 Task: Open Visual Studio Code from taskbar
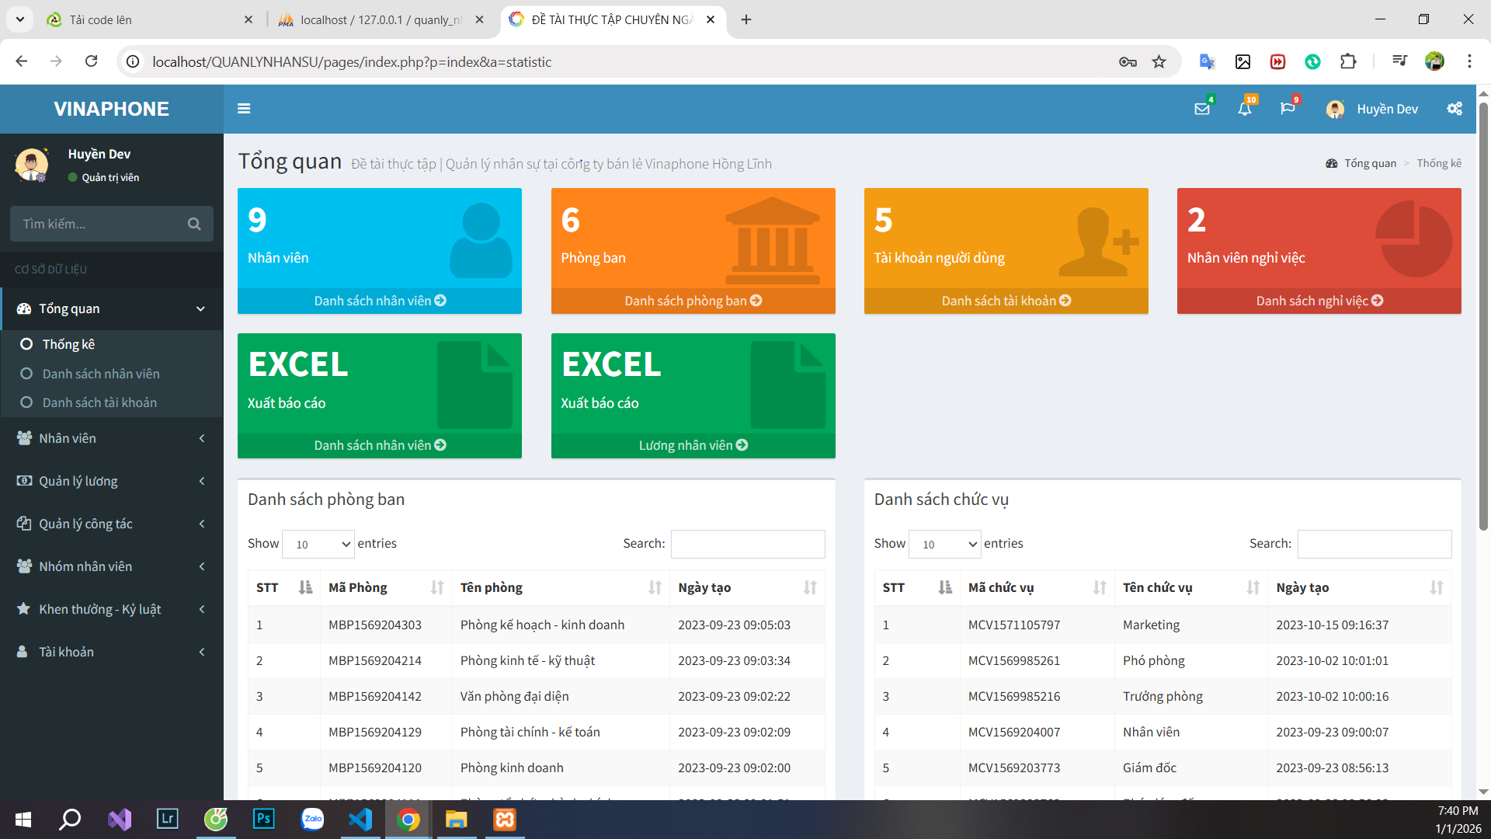pos(360,820)
